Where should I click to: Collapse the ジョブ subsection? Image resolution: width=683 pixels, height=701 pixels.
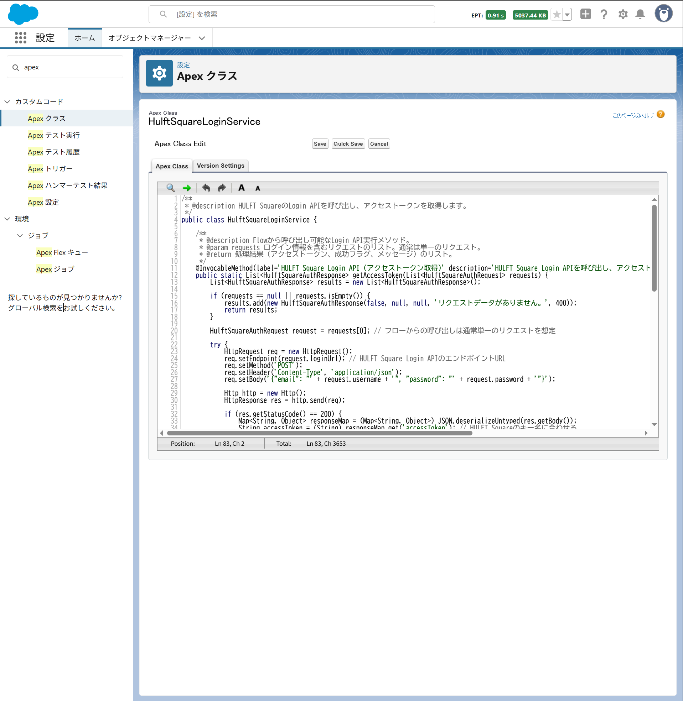pos(20,236)
